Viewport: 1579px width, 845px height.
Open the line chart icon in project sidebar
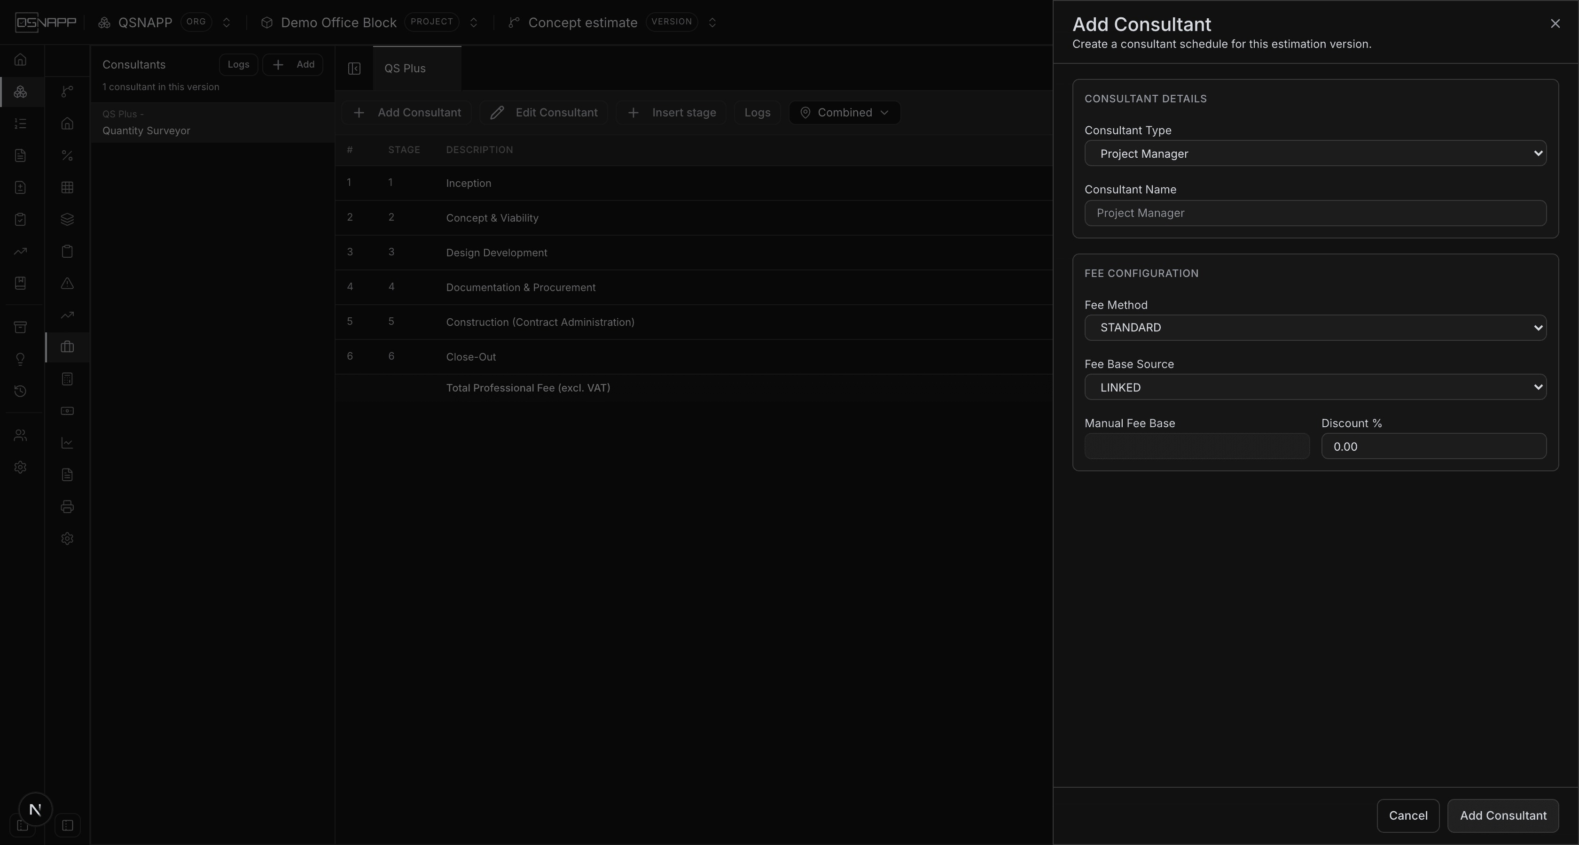tap(67, 443)
